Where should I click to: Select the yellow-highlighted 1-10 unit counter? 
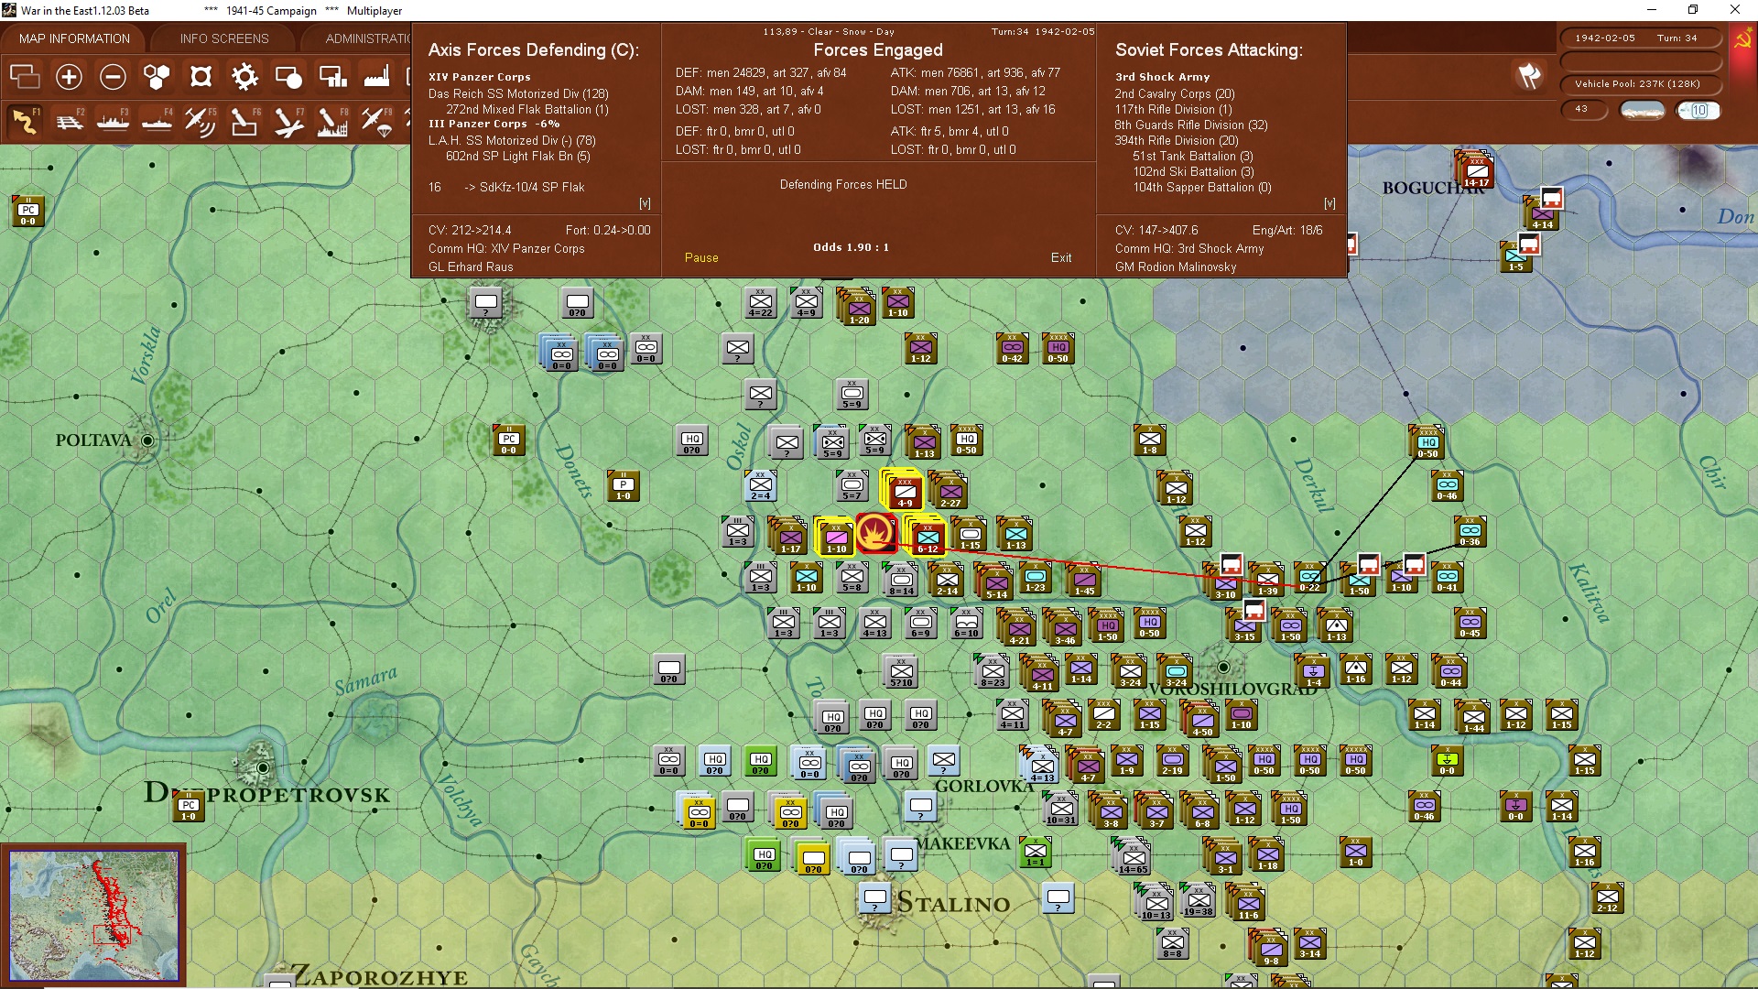[836, 538]
